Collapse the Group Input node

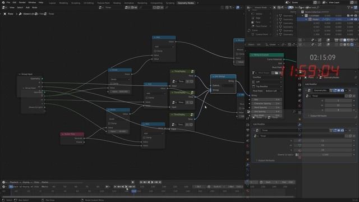pos(20,74)
